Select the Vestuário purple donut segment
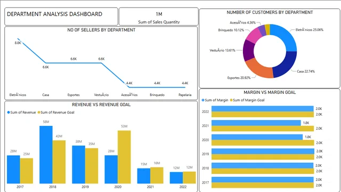341x192 pixels. pyautogui.click(x=248, y=51)
